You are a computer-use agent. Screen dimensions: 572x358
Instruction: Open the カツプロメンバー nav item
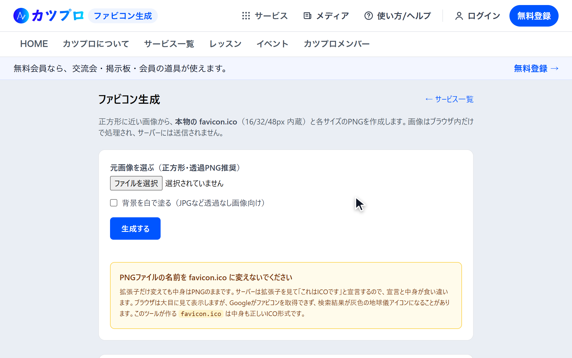pos(337,44)
